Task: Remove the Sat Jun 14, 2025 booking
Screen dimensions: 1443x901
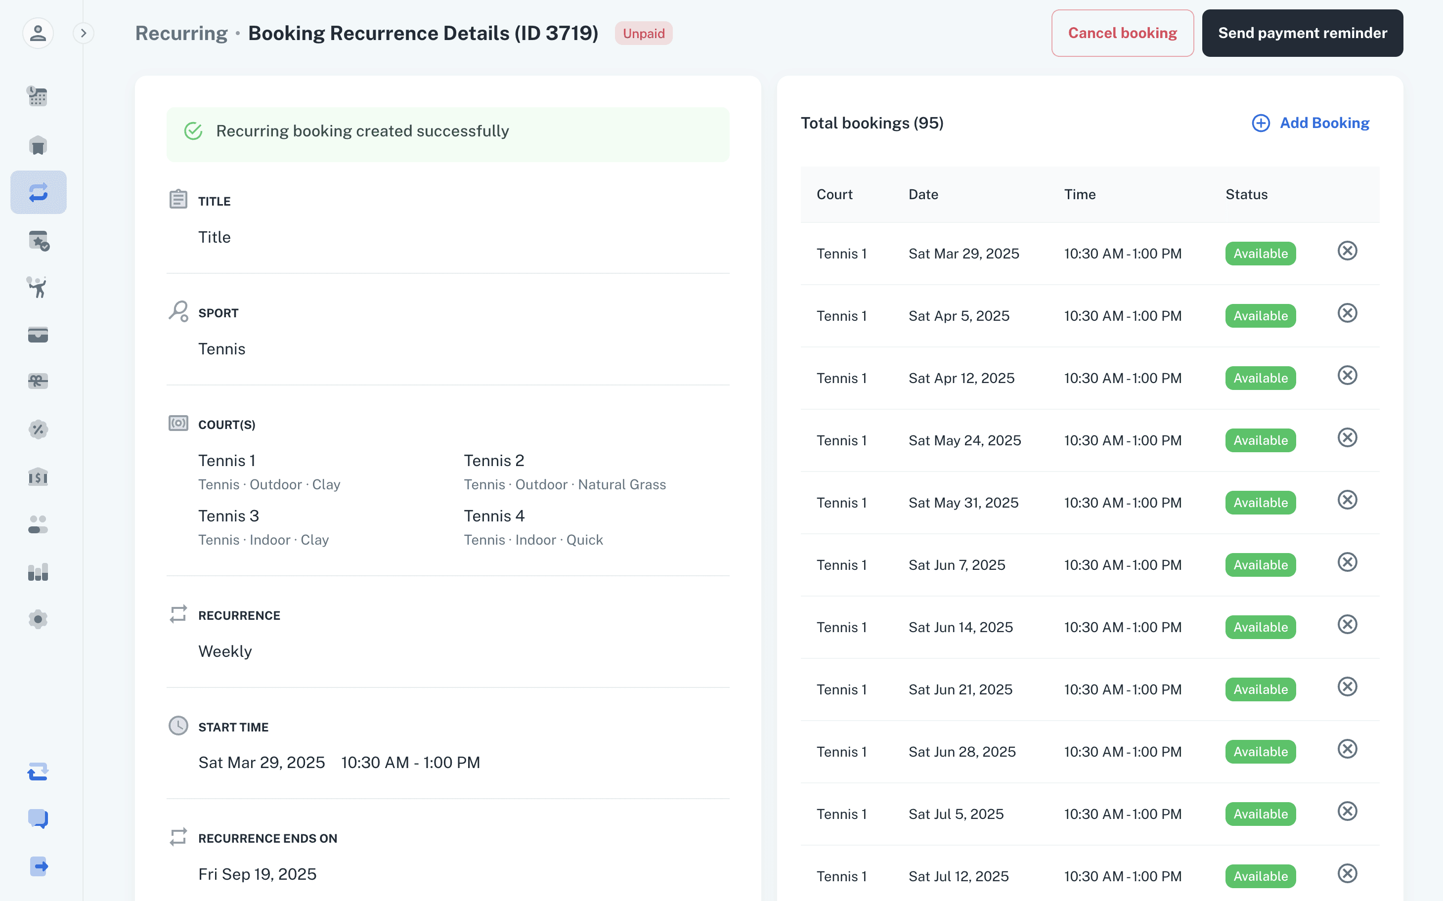Action: [1347, 625]
